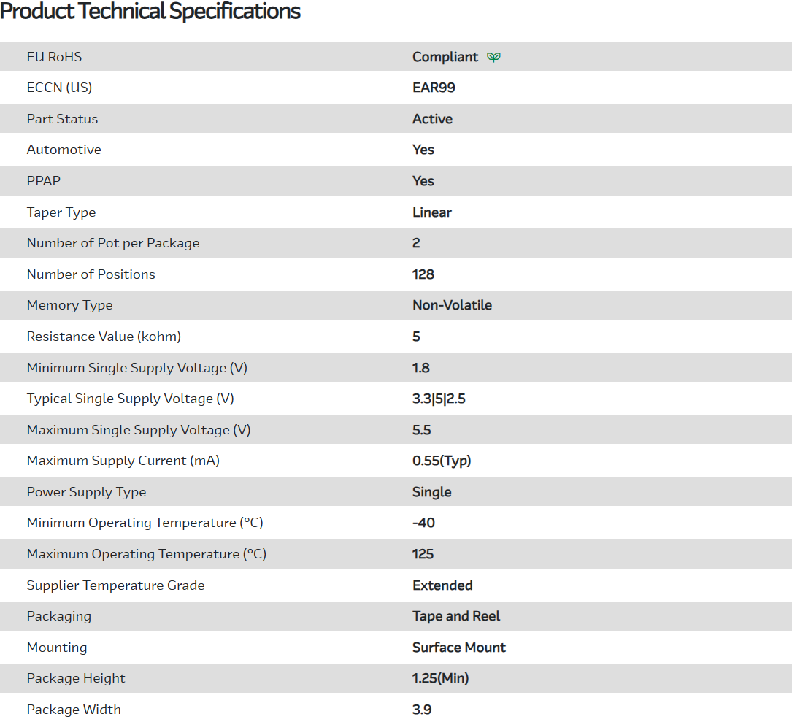This screenshot has height=722, width=792.
Task: Click the Non-Volatile memory type value
Action: [452, 305]
